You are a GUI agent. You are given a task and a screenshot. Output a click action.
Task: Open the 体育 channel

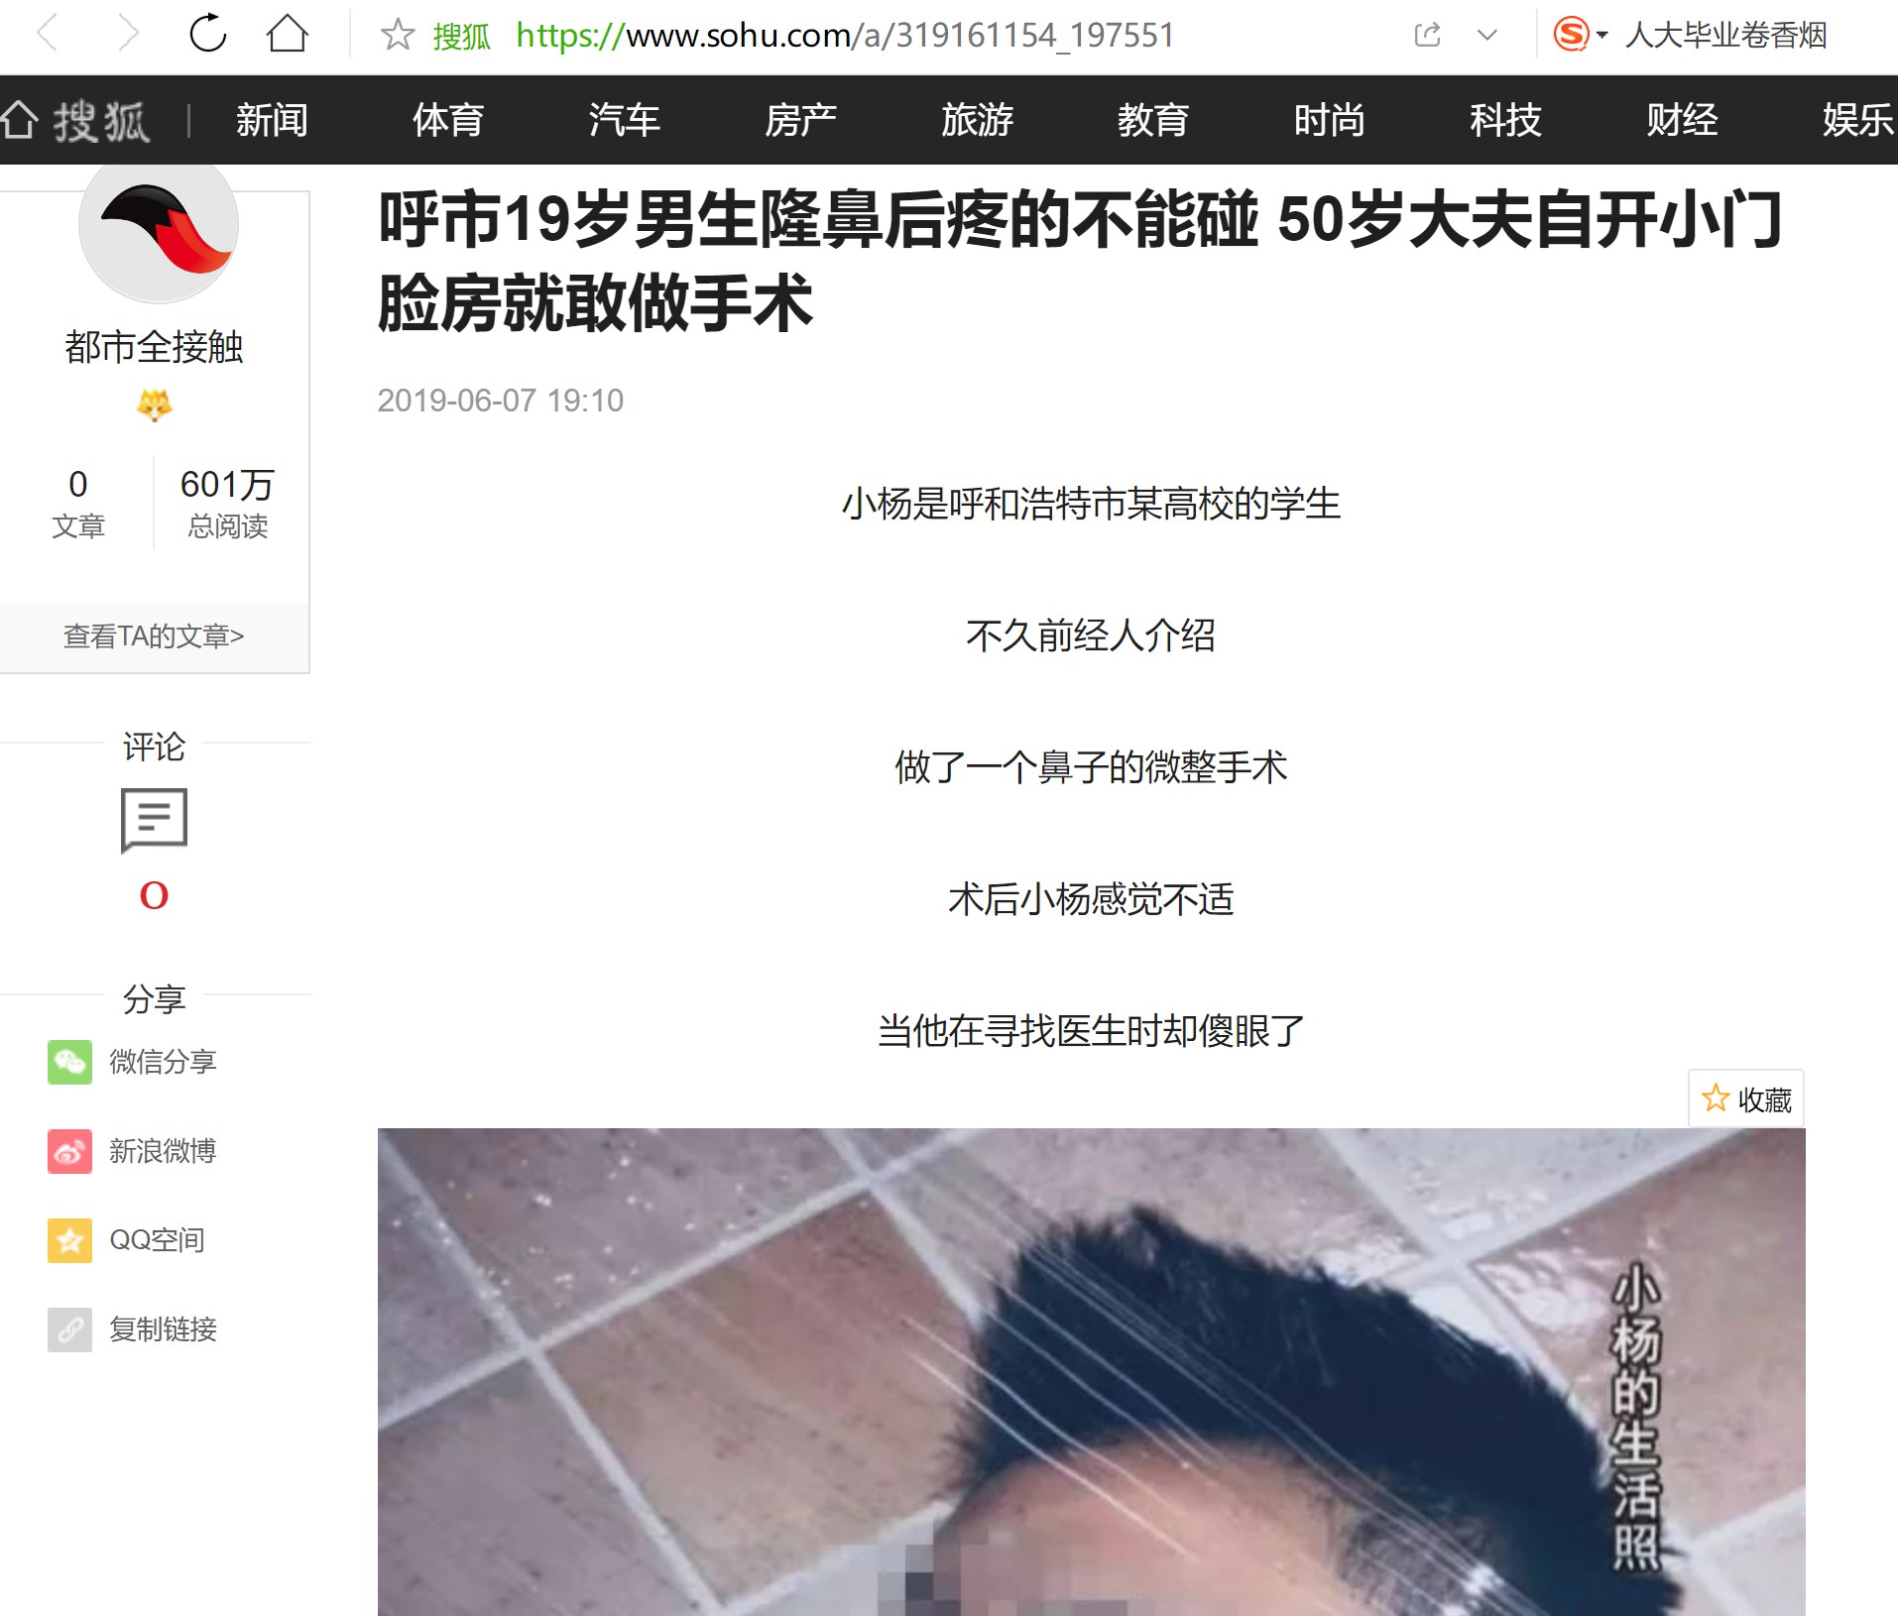[448, 120]
